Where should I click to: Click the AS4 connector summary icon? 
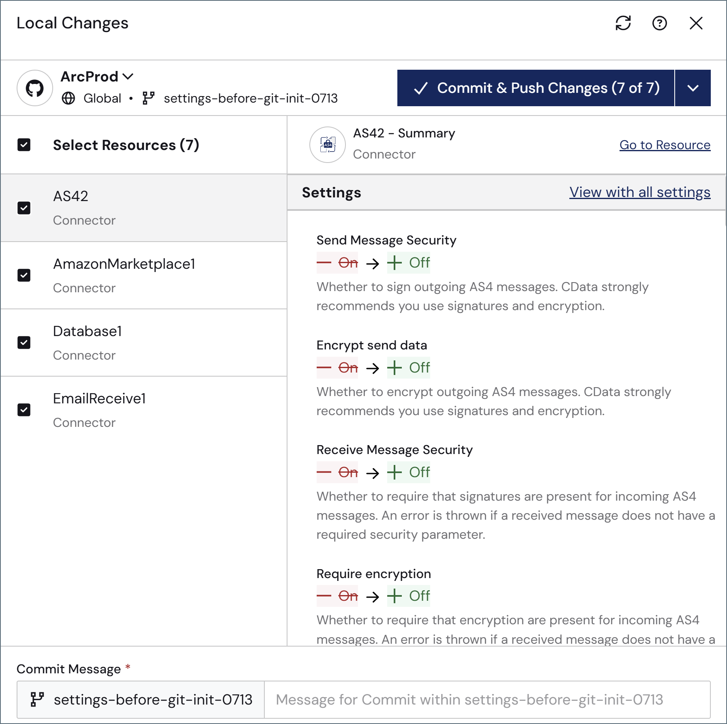(328, 145)
